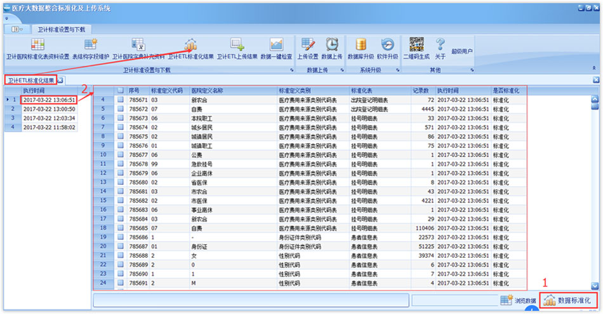603x314 pixels.
Task: Sort by 标准定义类别 column header
Action: (x=313, y=91)
